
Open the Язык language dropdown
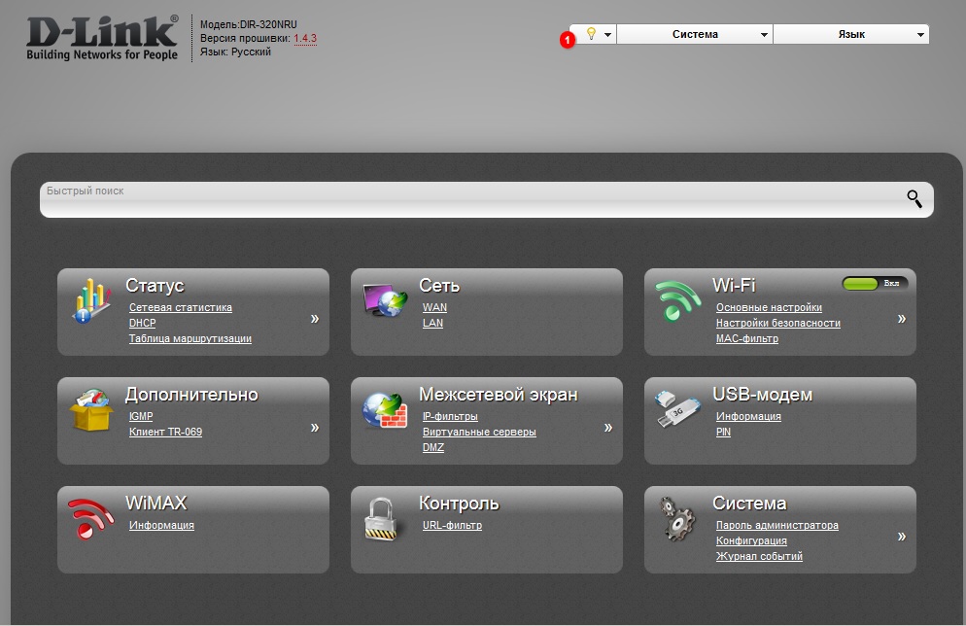pyautogui.click(x=851, y=34)
